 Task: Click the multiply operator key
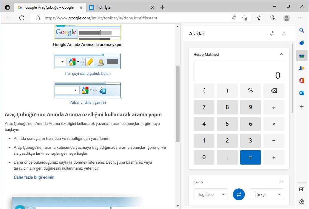tap(274, 124)
